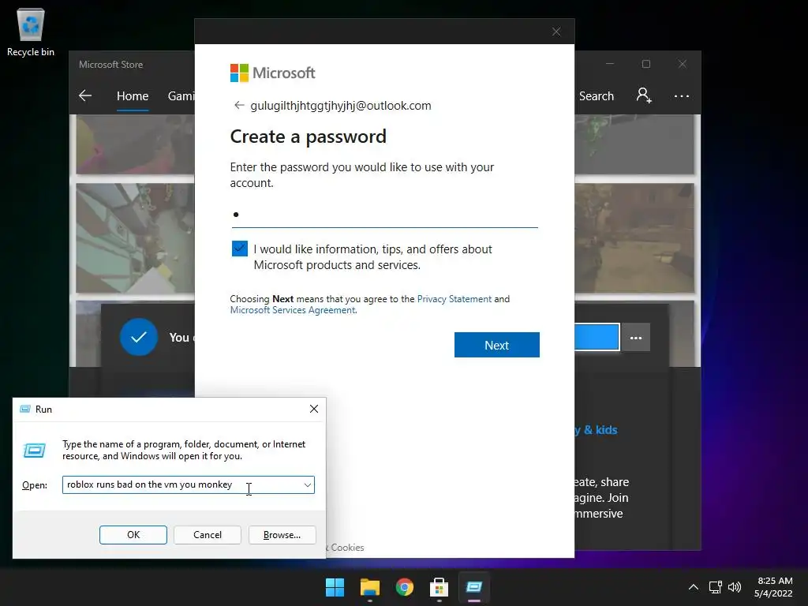Open the Recycle bin desktop icon
The height and width of the screenshot is (606, 808).
[31, 32]
